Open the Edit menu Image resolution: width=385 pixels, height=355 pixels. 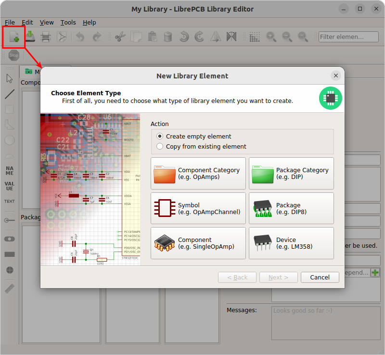27,22
